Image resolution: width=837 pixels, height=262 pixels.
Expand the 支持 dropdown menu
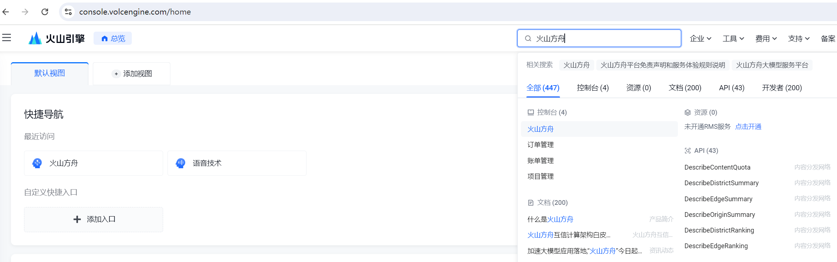point(799,39)
